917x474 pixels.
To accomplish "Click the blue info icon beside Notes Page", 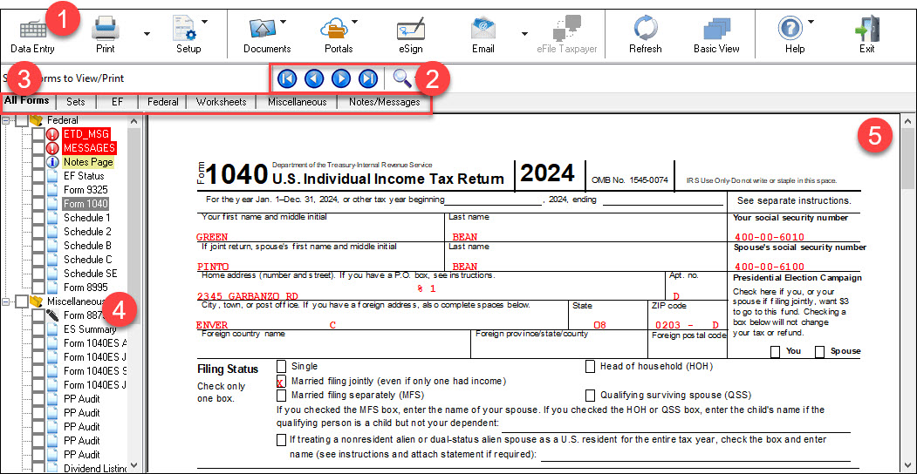I will (x=52, y=162).
